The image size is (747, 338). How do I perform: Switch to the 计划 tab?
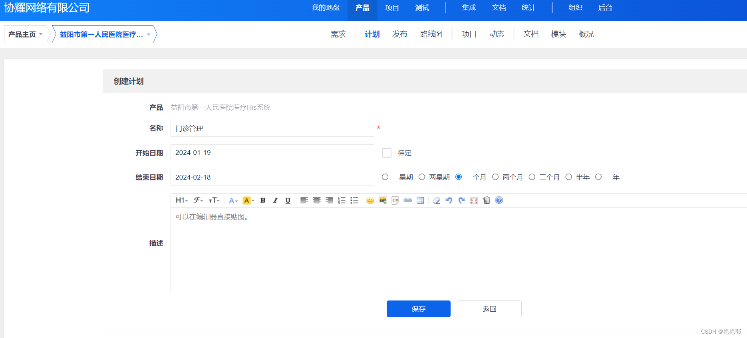pyautogui.click(x=372, y=34)
